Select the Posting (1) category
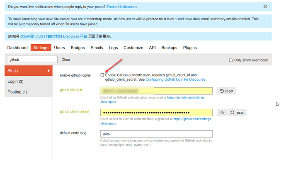This screenshot has height=175, width=286. [x=29, y=92]
